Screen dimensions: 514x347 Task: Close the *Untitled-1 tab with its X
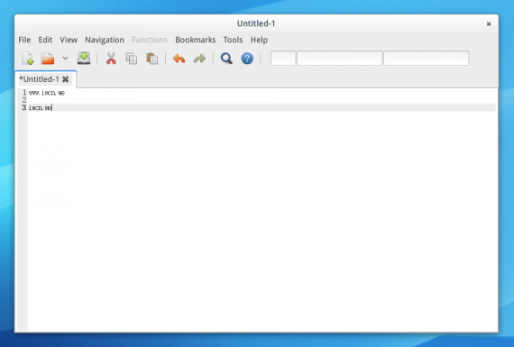coord(66,79)
